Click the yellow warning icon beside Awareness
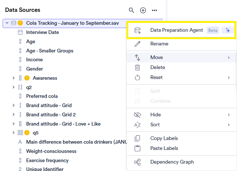Viewport: 237px width, 171px height. coord(27,78)
